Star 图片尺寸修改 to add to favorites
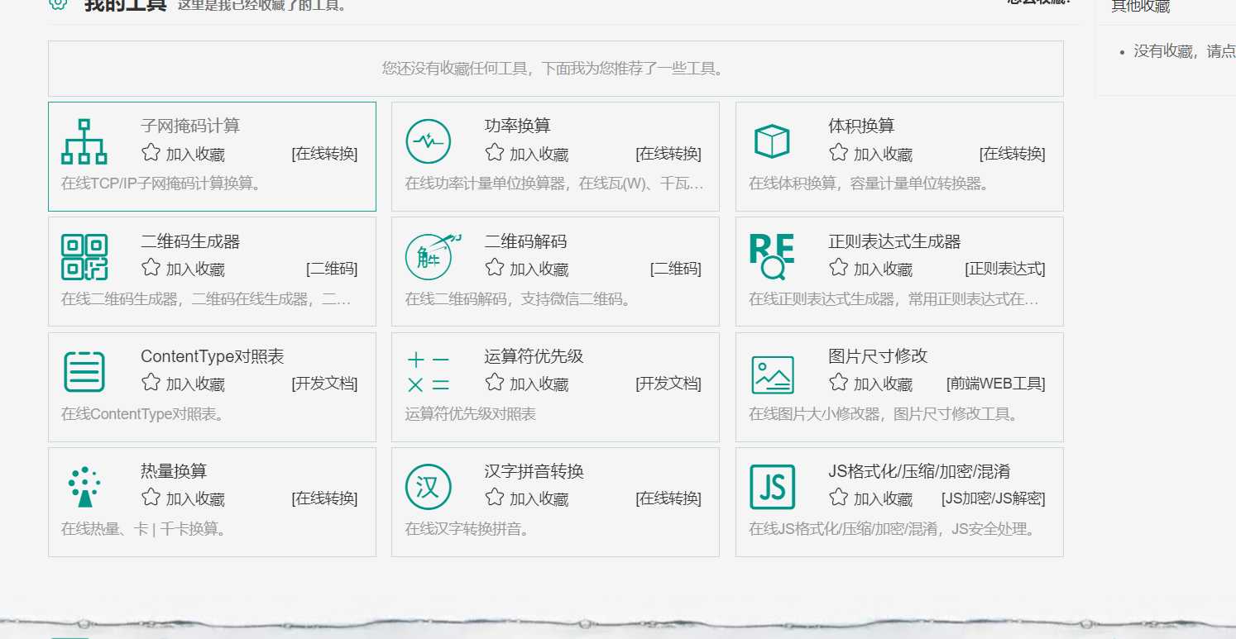 839,382
